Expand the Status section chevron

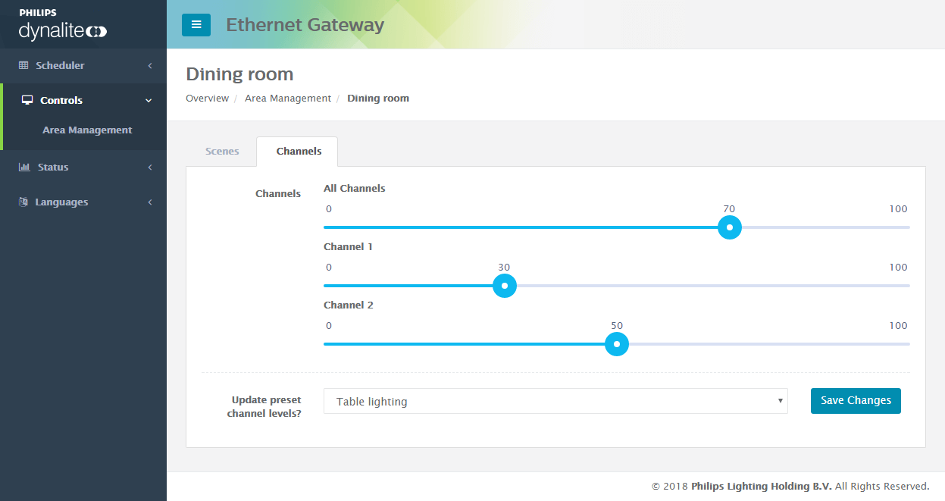click(149, 167)
